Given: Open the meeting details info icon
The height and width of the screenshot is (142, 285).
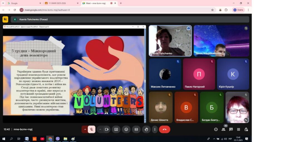Looking at the screenshot, I should [216, 129].
